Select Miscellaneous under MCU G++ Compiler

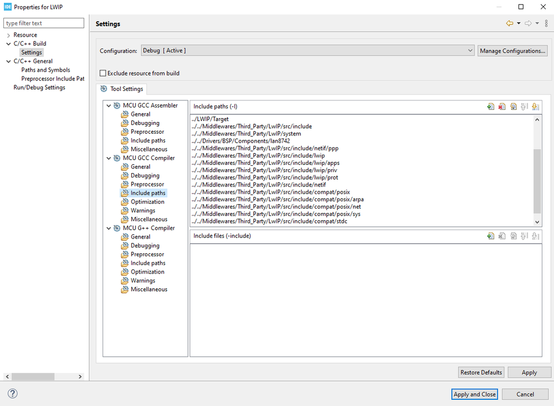pyautogui.click(x=149, y=289)
